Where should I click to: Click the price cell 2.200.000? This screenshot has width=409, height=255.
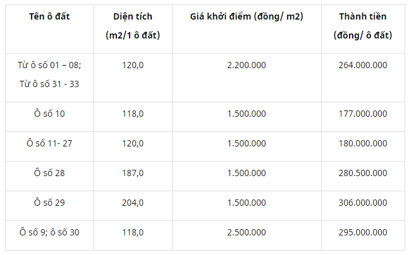(x=247, y=65)
